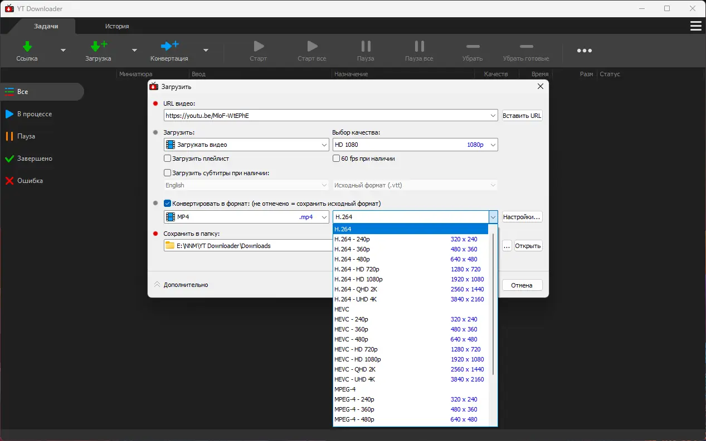The width and height of the screenshot is (706, 441).
Task: Switch to the Задачи tab
Action: [x=46, y=26]
